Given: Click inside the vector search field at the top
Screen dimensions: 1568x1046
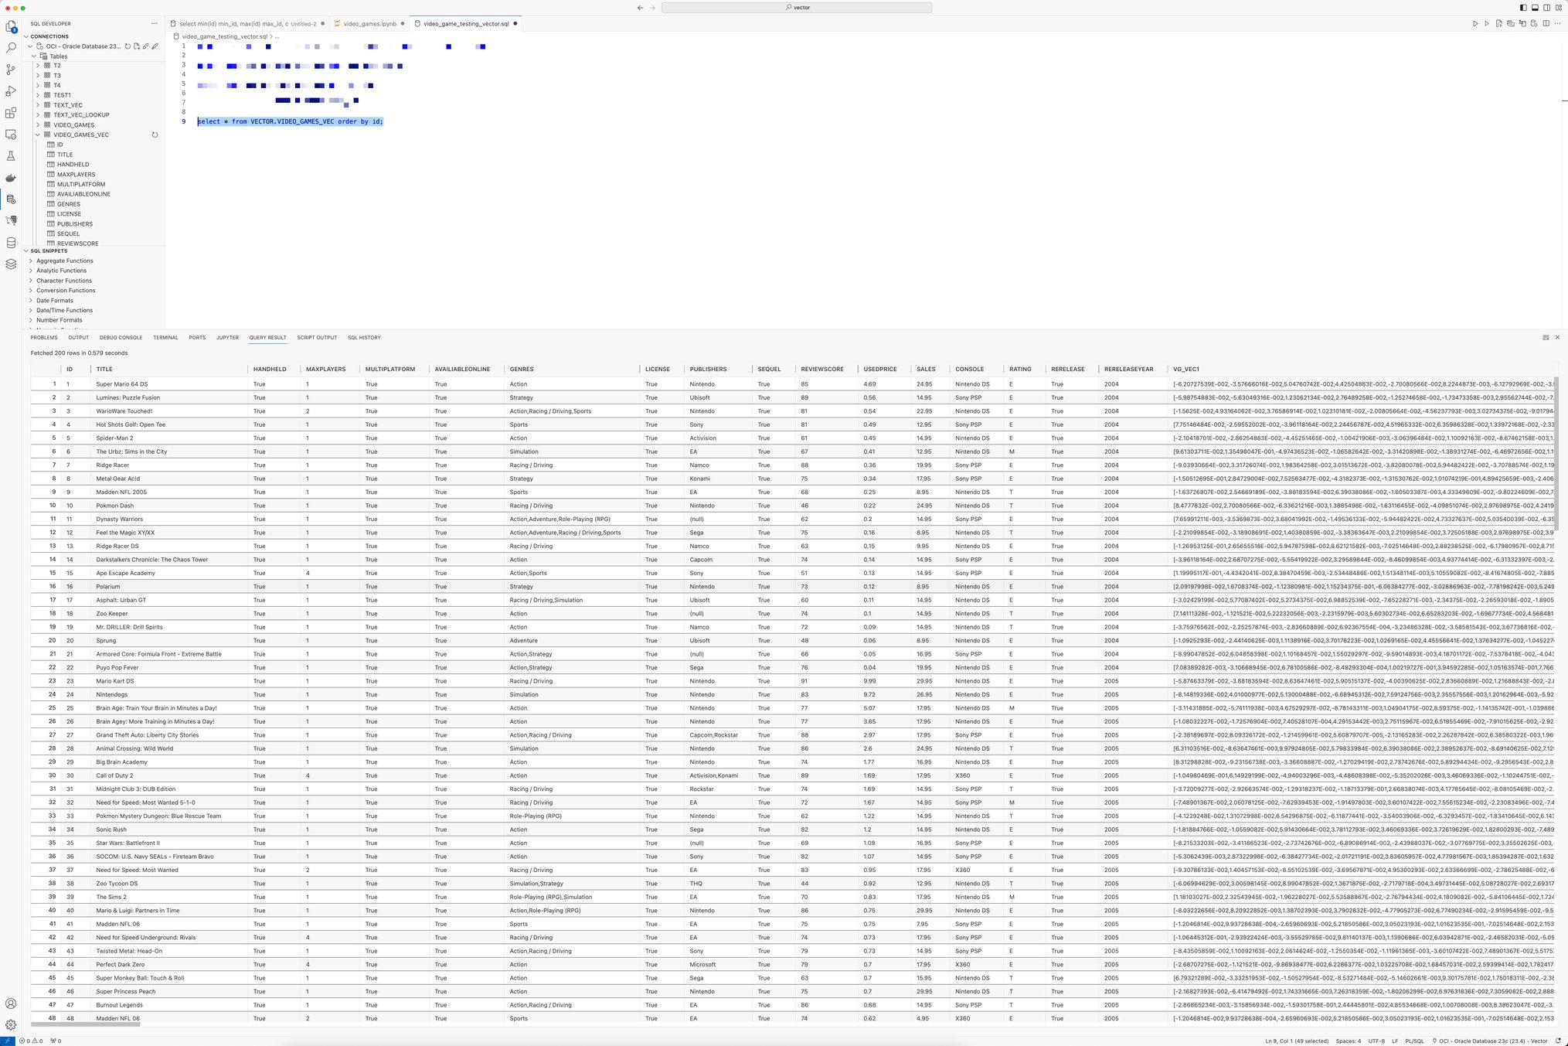Looking at the screenshot, I should (x=798, y=7).
